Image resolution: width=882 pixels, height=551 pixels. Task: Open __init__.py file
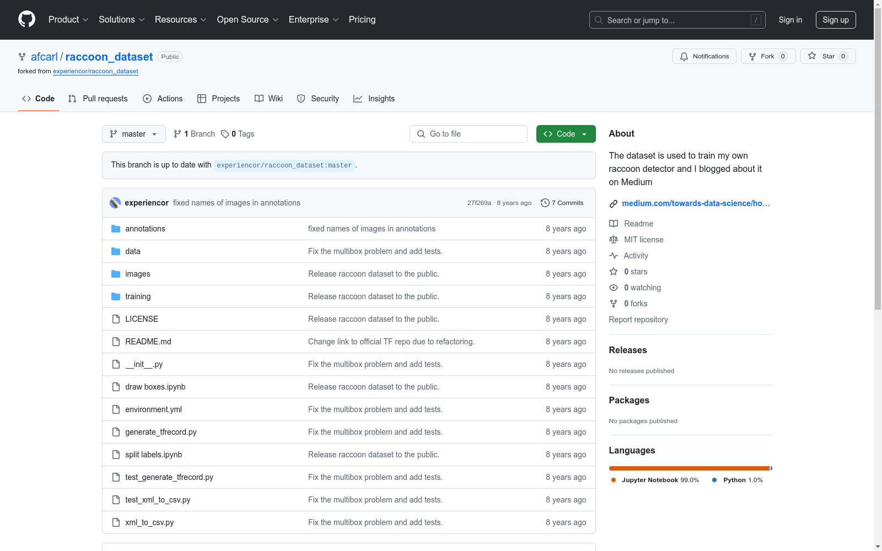pos(144,364)
